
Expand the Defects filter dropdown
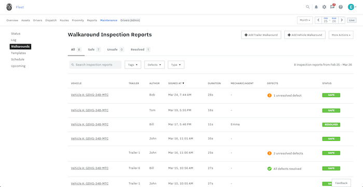click(155, 65)
